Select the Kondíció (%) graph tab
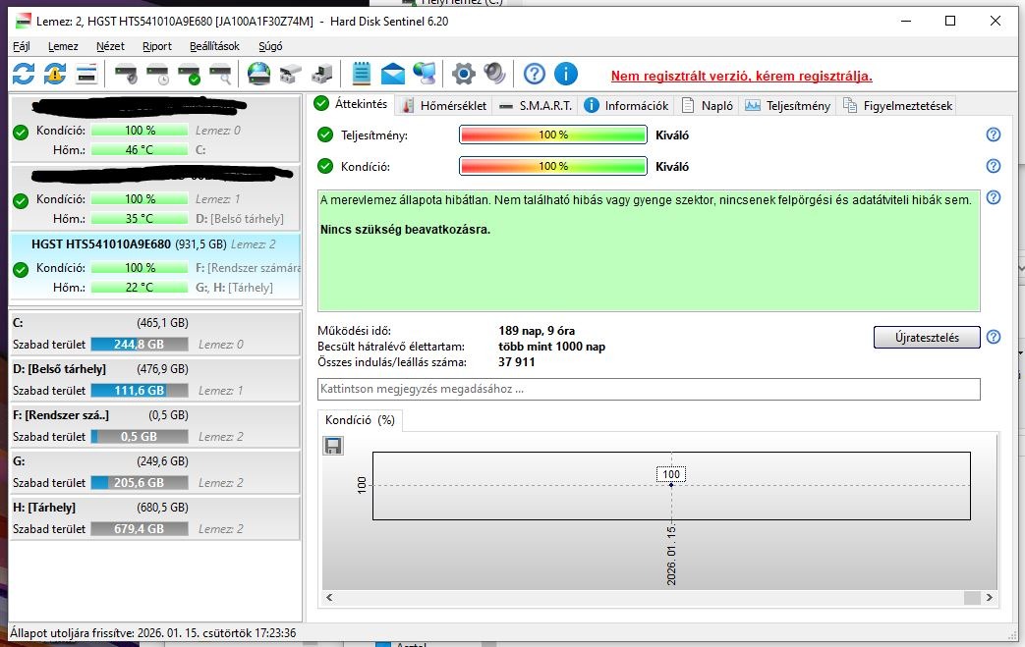This screenshot has height=647, width=1025. coord(361,420)
